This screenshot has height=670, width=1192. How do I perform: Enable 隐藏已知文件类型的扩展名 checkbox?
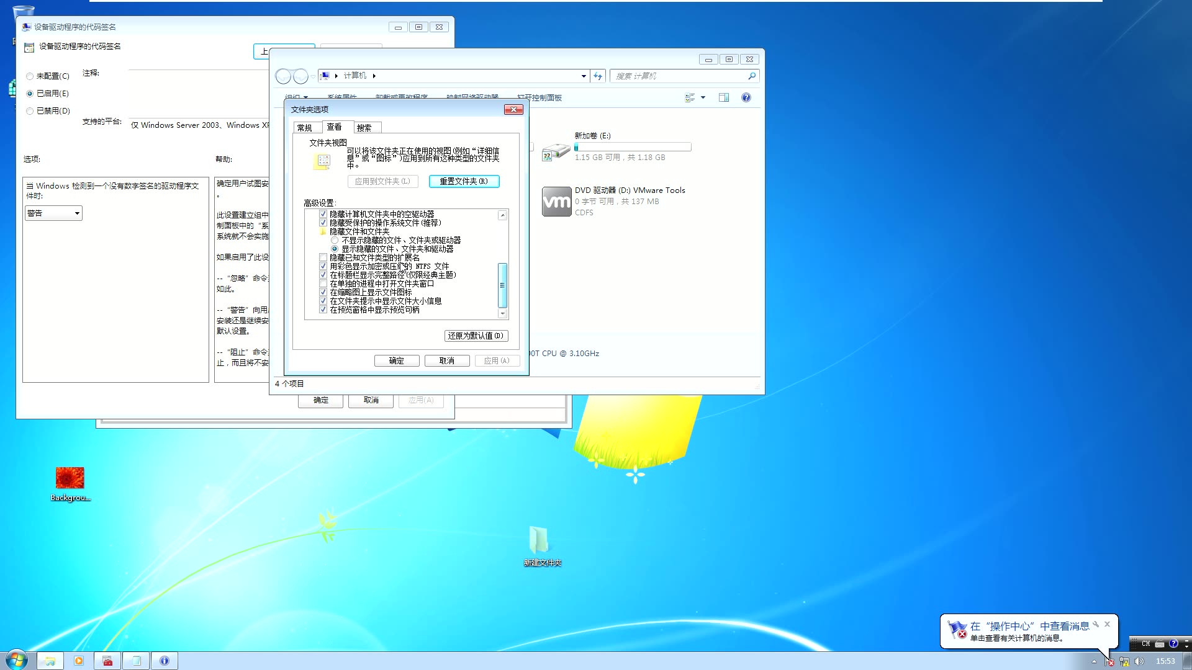(x=323, y=257)
